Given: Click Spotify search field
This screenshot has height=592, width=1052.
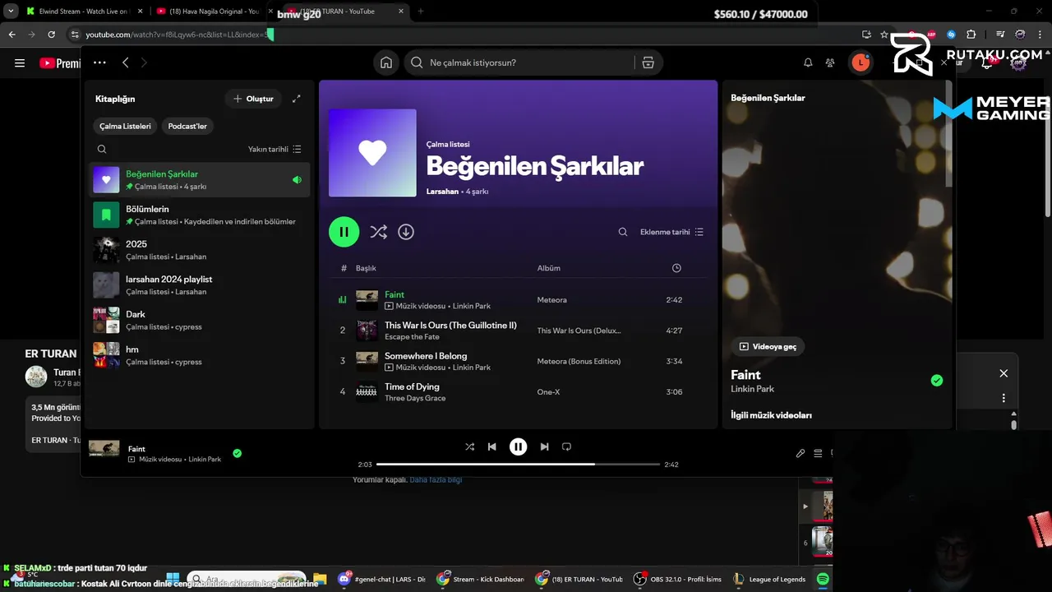Looking at the screenshot, I should coord(526,62).
